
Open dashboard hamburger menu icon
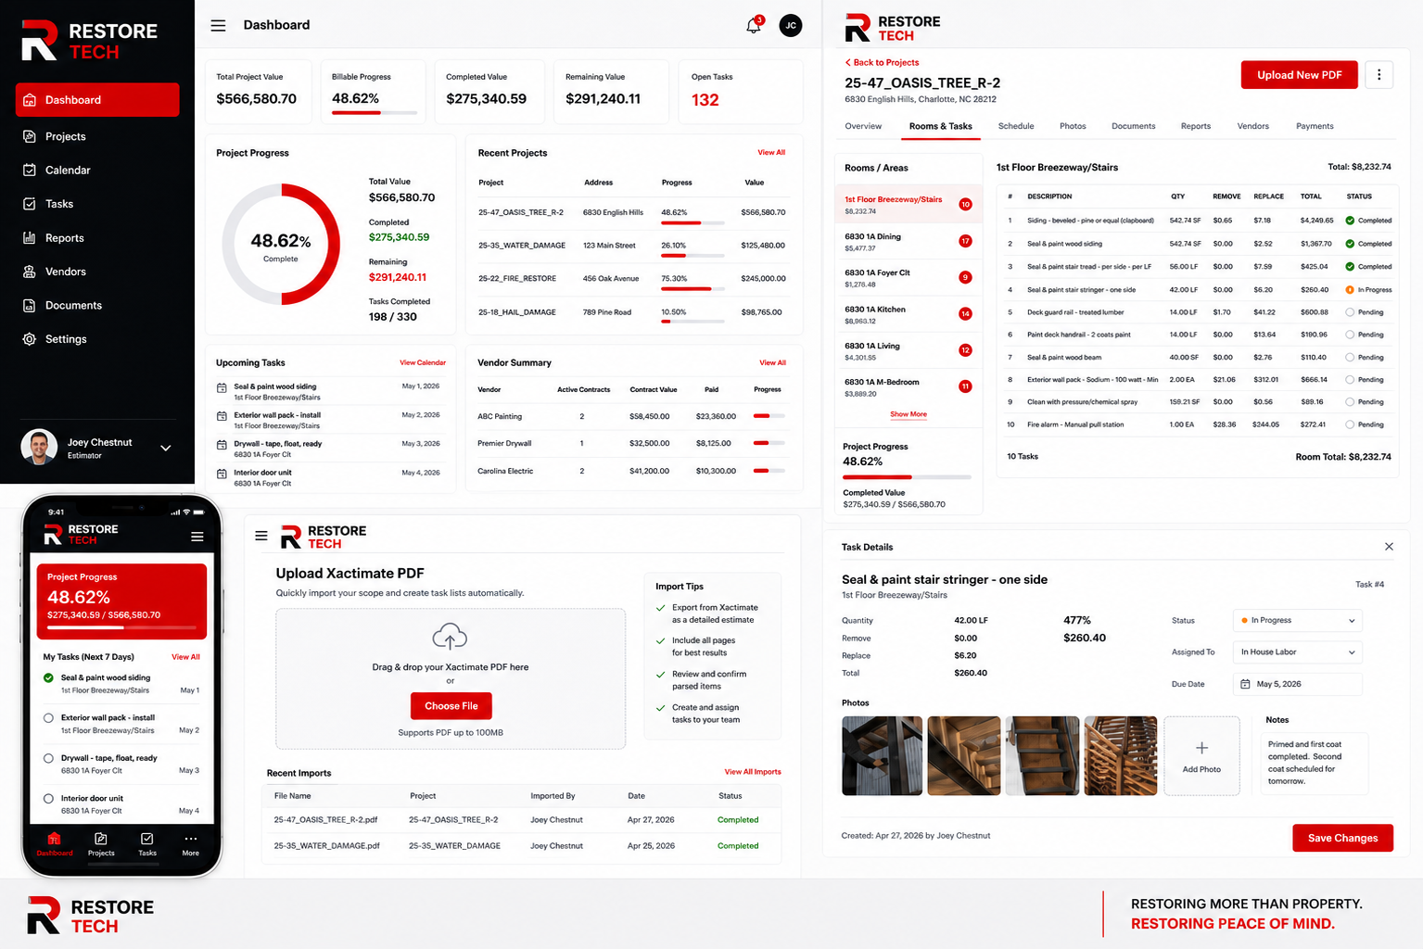click(218, 26)
